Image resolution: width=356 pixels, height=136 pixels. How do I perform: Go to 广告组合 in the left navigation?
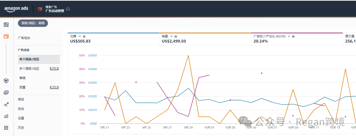(x=24, y=38)
